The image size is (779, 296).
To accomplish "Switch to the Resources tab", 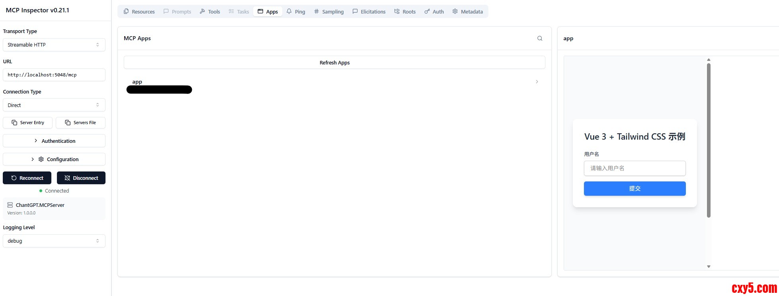I will coord(139,12).
